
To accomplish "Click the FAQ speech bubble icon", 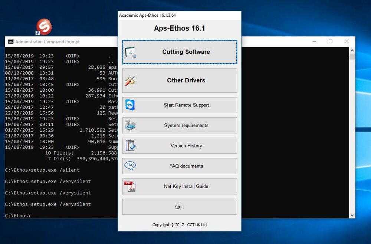I will coord(130,166).
